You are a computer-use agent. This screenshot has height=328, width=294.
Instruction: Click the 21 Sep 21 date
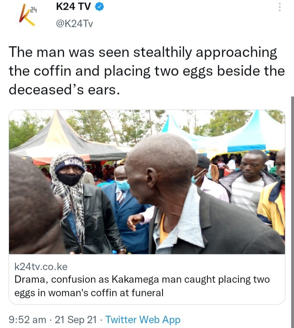pos(76,320)
